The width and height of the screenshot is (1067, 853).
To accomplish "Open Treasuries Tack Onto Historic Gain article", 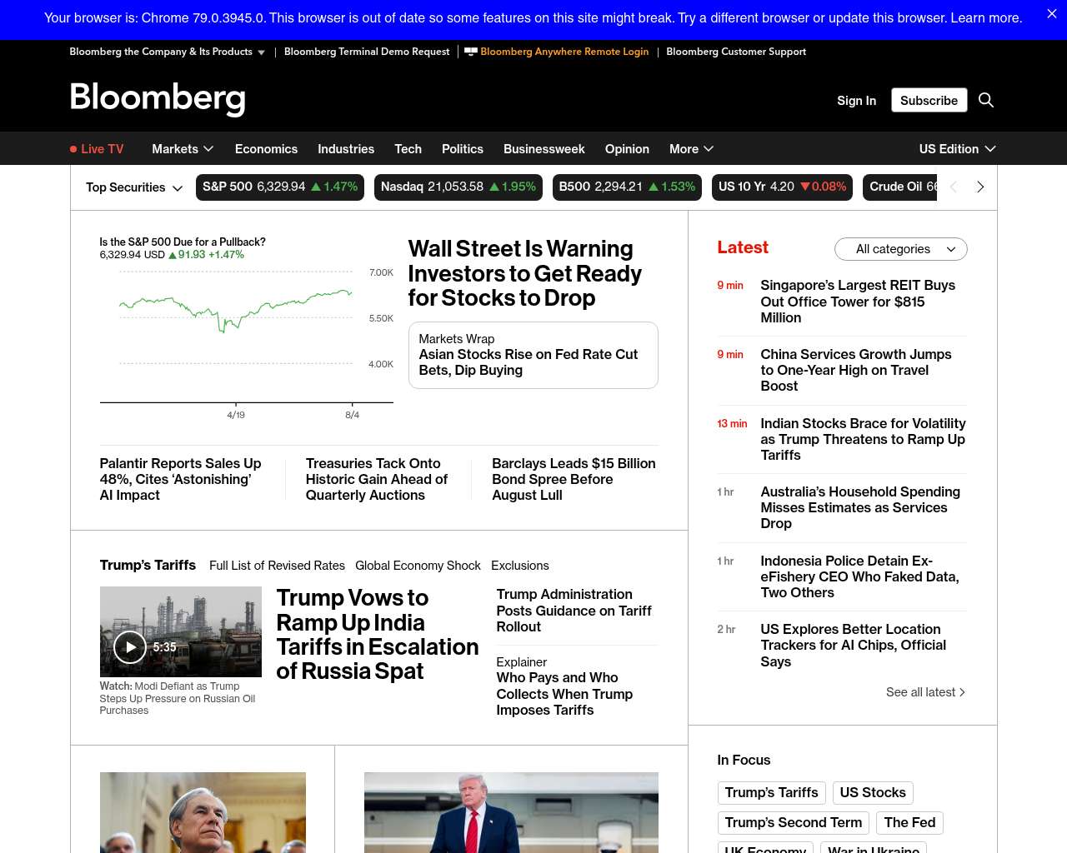I will (377, 479).
